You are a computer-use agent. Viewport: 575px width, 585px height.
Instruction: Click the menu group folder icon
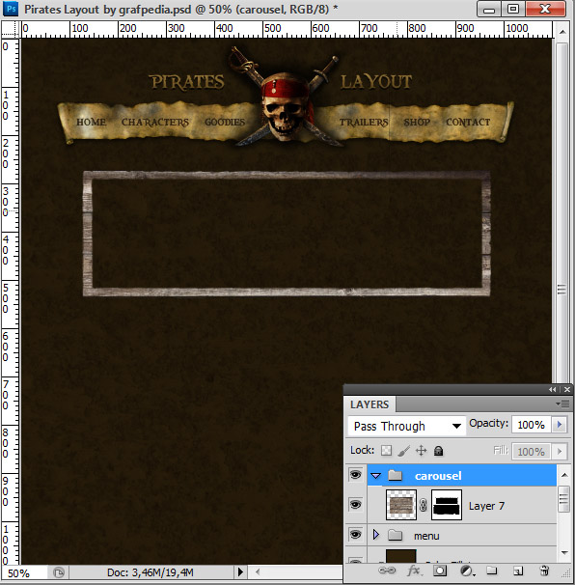click(x=396, y=536)
